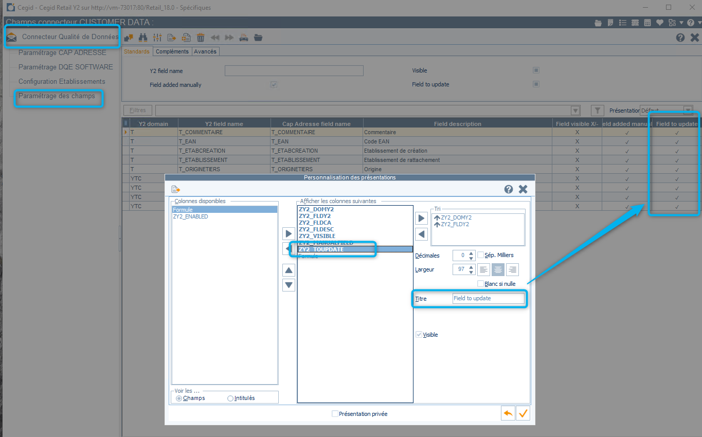Click the Titre field containing Field to update
Screen dimensions: 702x437
pyautogui.click(x=488, y=298)
